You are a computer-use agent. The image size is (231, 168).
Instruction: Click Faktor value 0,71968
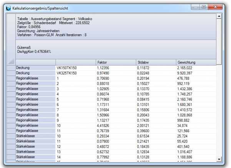click(103, 99)
